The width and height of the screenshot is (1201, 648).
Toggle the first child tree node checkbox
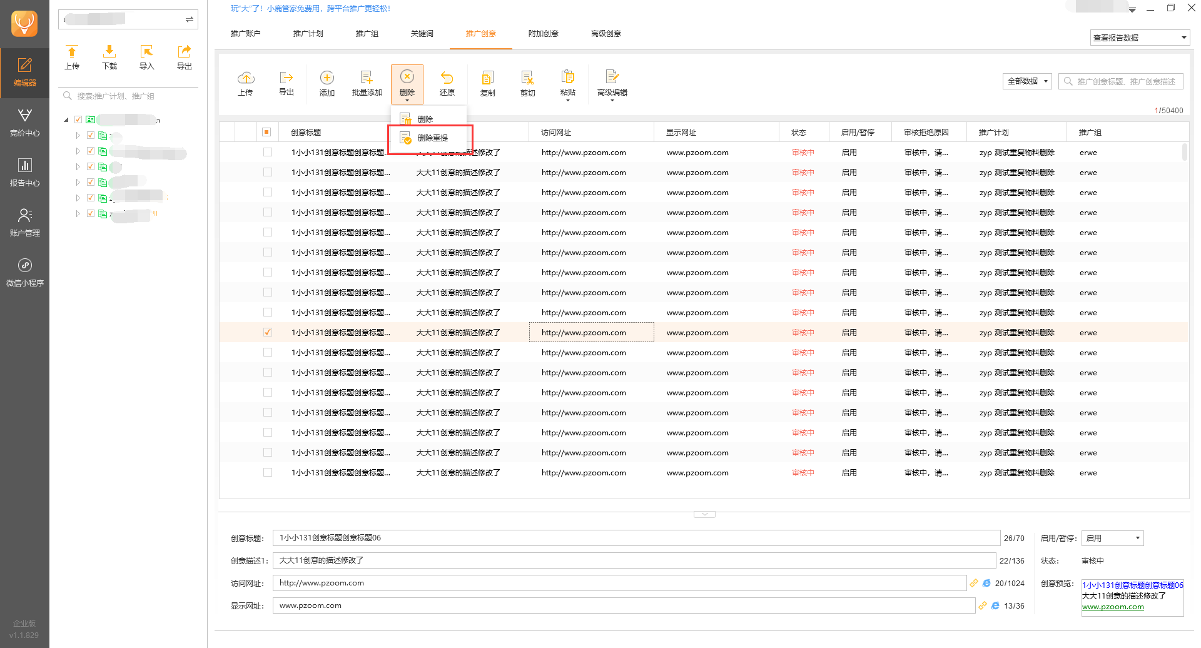(91, 135)
